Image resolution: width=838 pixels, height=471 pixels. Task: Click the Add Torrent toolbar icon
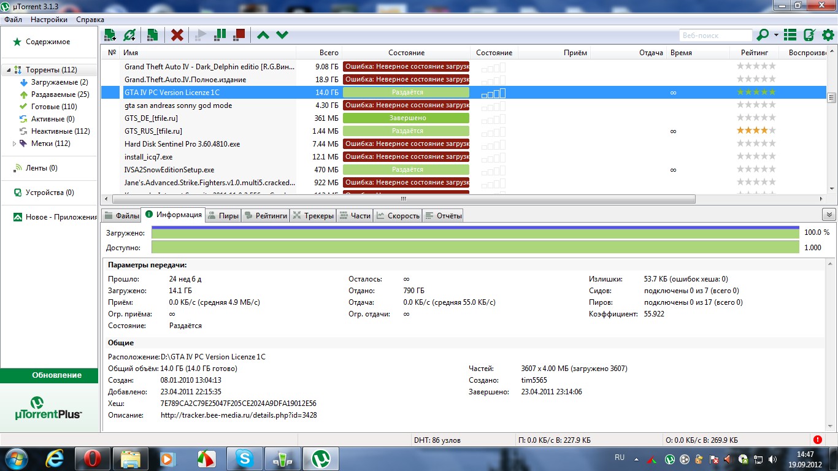(x=110, y=35)
